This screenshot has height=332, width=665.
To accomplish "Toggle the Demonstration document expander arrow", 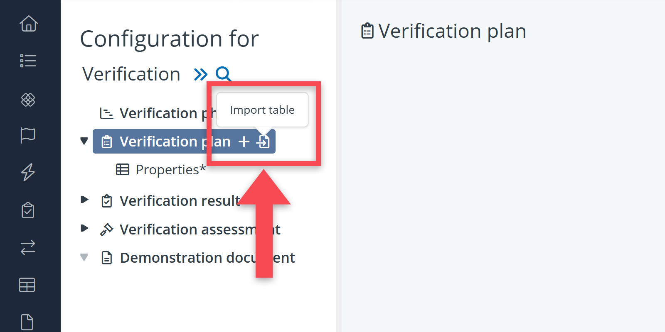I will [84, 257].
